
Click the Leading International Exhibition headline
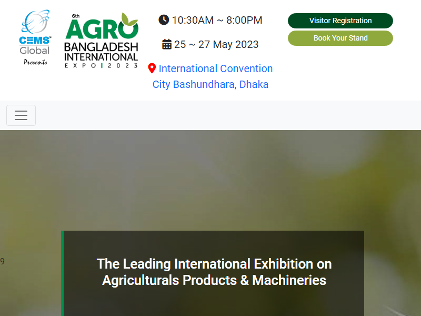(214, 272)
